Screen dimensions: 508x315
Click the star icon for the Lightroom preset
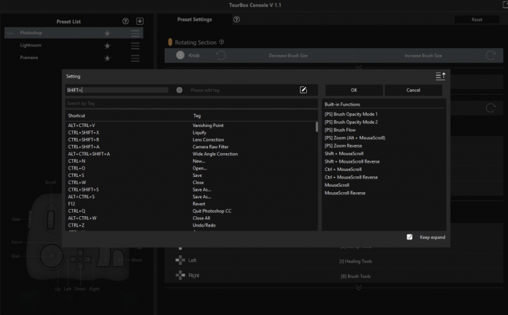[107, 45]
